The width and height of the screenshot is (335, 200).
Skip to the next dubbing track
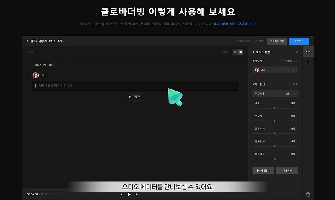click(137, 194)
